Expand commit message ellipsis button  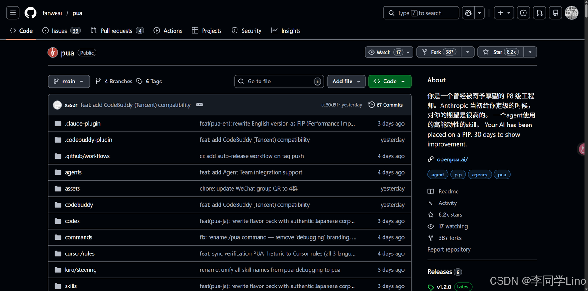pyautogui.click(x=199, y=105)
